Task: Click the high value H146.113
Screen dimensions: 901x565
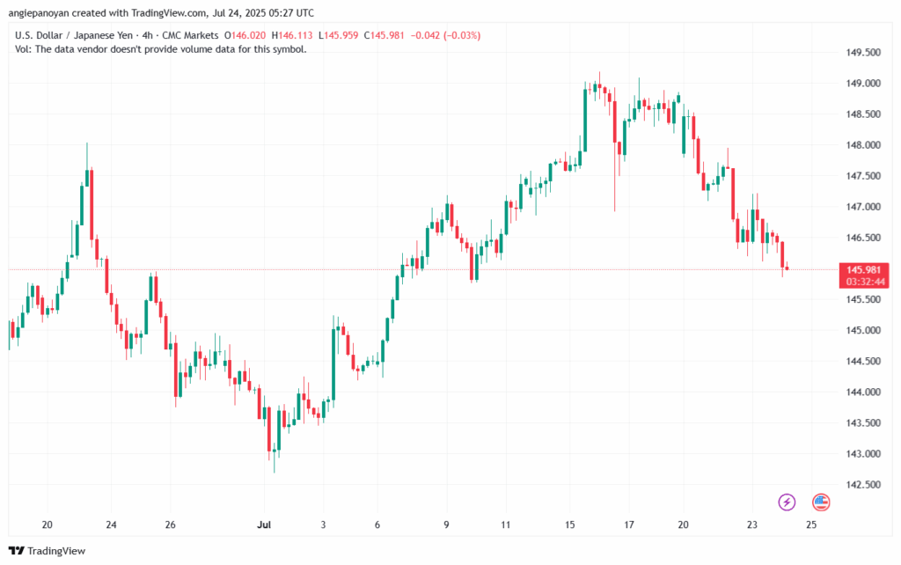Action: click(292, 35)
